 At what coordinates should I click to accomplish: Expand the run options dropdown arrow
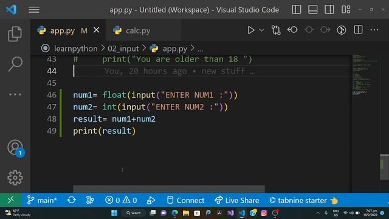click(x=261, y=30)
